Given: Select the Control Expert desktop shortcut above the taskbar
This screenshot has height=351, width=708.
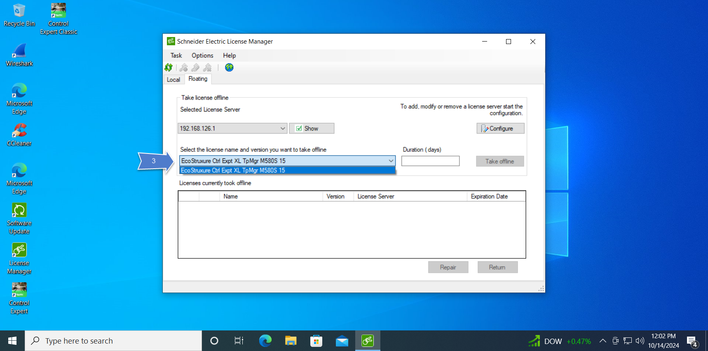Looking at the screenshot, I should (19, 298).
